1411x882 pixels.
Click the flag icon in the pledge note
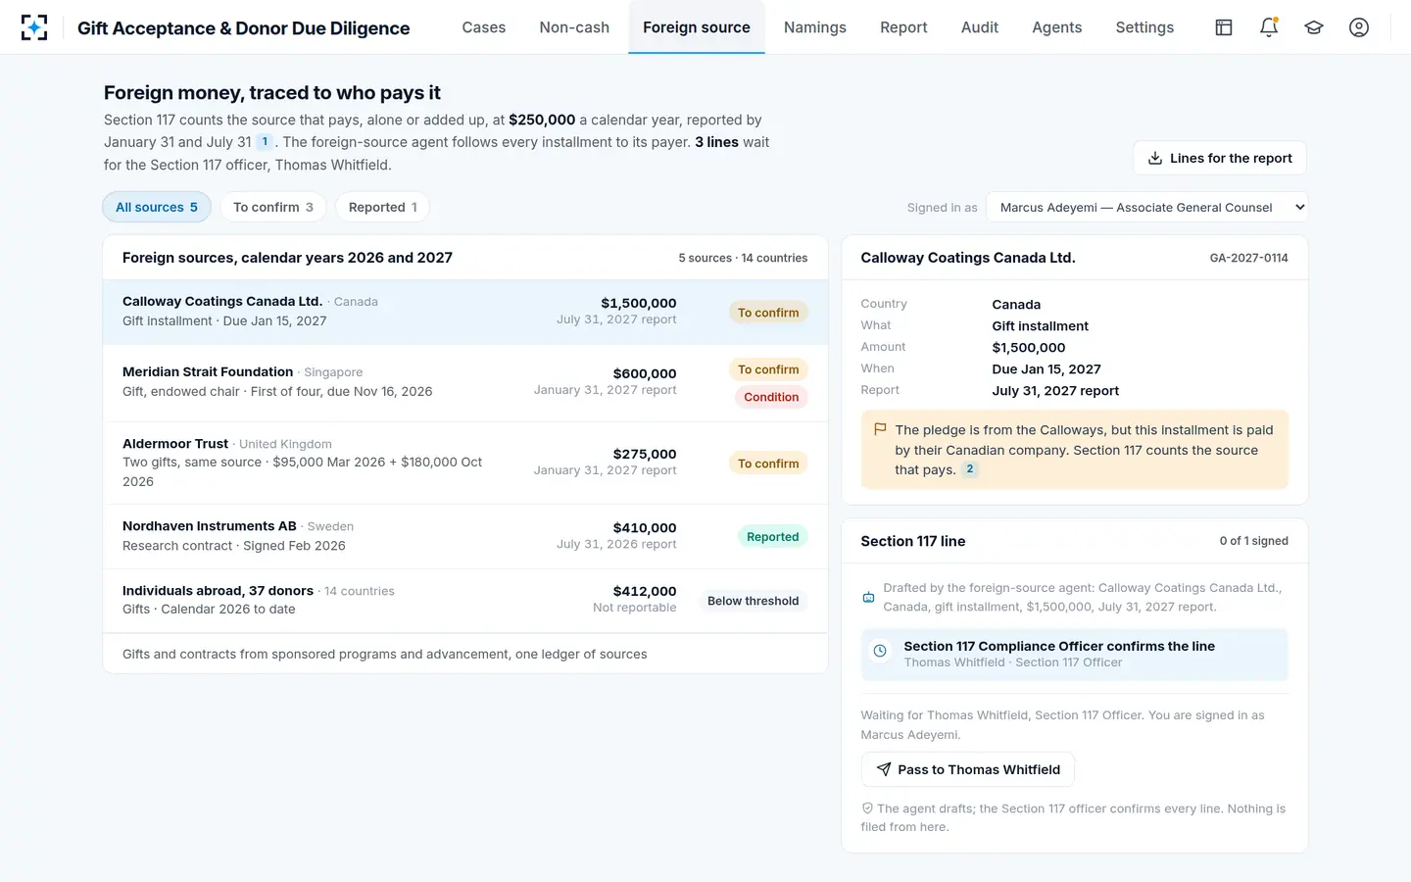click(880, 429)
